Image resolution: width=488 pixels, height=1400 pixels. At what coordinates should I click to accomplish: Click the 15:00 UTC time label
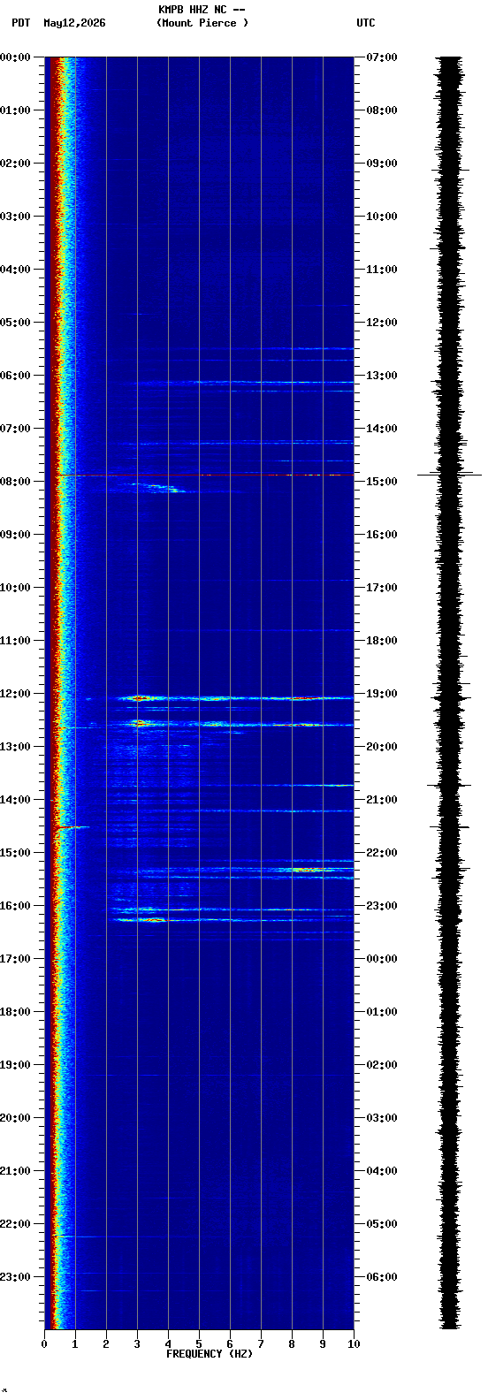382,482
